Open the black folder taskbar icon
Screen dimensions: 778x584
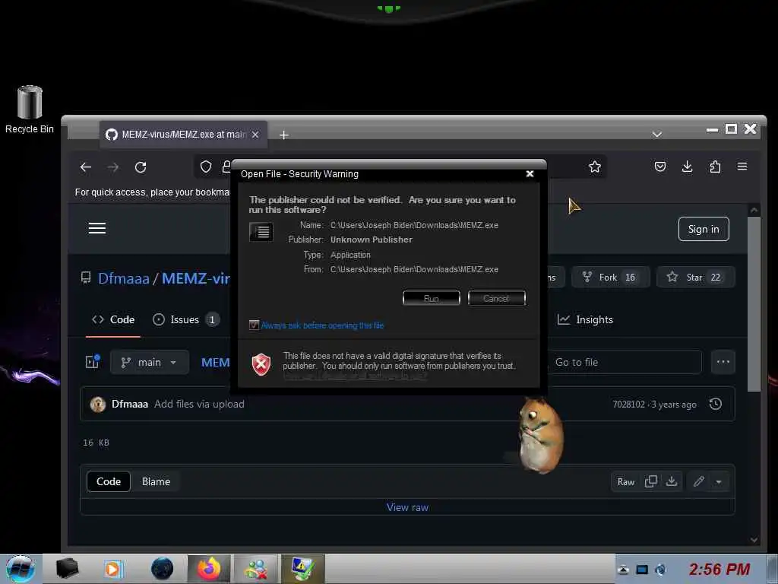click(67, 568)
